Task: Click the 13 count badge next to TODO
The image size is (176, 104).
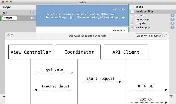Action: coord(32,18)
